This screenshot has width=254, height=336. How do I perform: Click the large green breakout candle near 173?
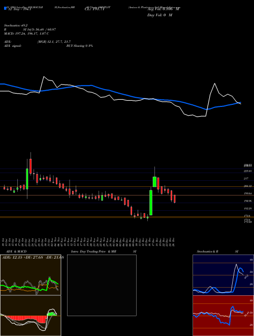(151, 203)
